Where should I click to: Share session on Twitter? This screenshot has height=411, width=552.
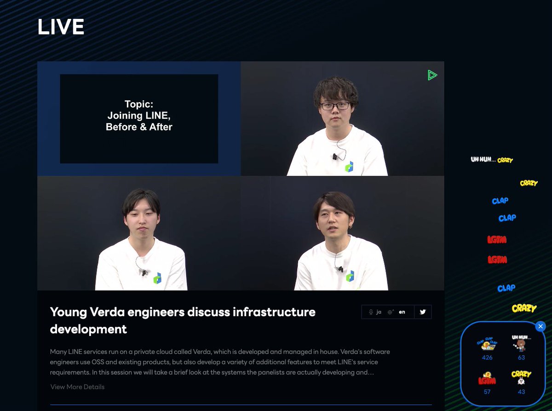[423, 312]
